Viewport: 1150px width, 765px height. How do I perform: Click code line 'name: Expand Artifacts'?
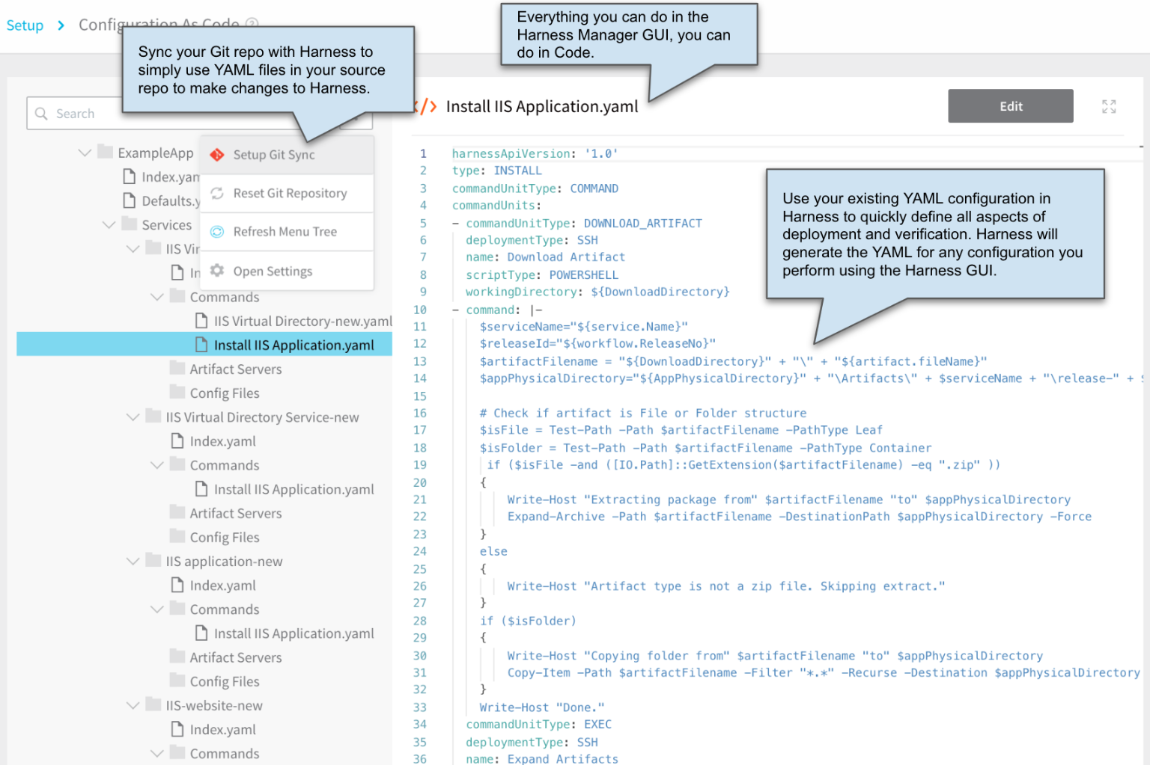[542, 758]
